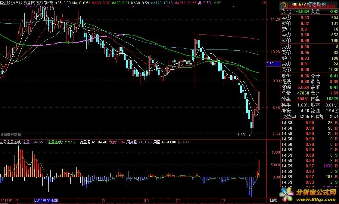The image size is (339, 204).
Task: Click the 最高 value 8.99
Action: coord(334,82)
